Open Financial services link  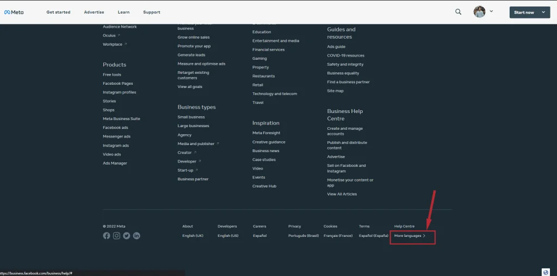click(x=269, y=49)
